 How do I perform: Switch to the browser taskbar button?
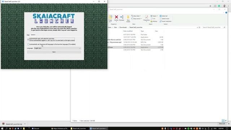click(x=60, y=129)
